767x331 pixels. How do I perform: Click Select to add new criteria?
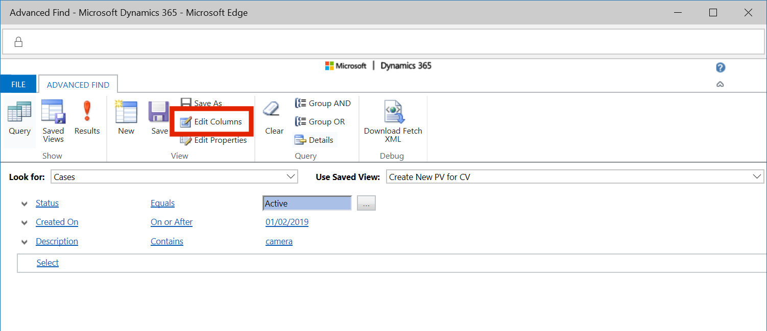(47, 263)
